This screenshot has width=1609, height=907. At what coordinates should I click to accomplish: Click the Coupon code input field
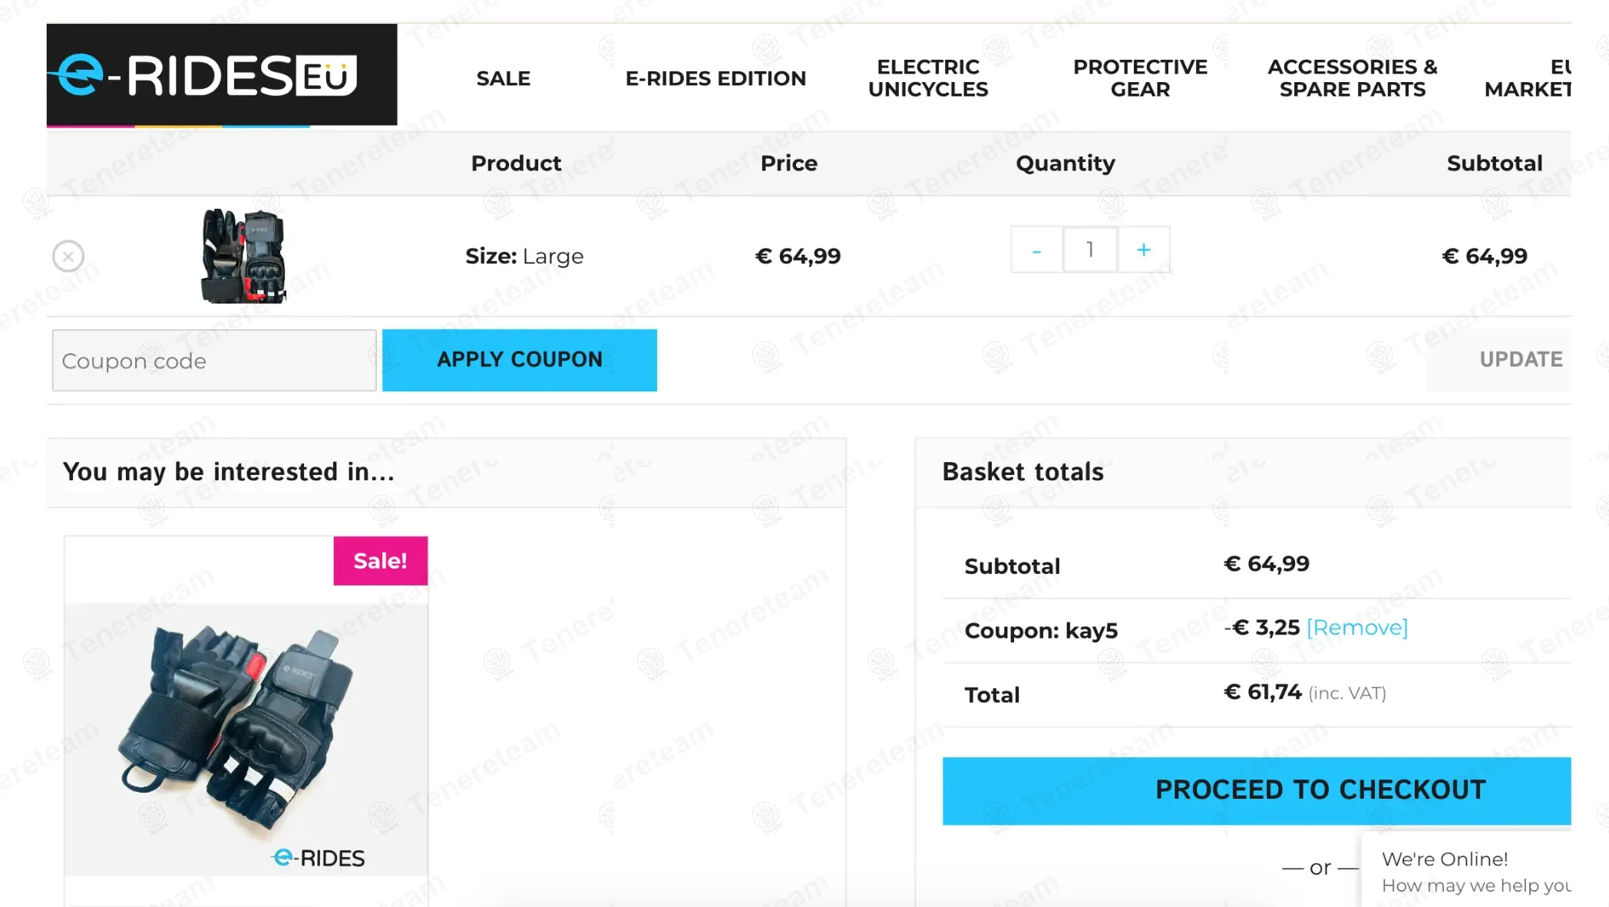tap(214, 361)
